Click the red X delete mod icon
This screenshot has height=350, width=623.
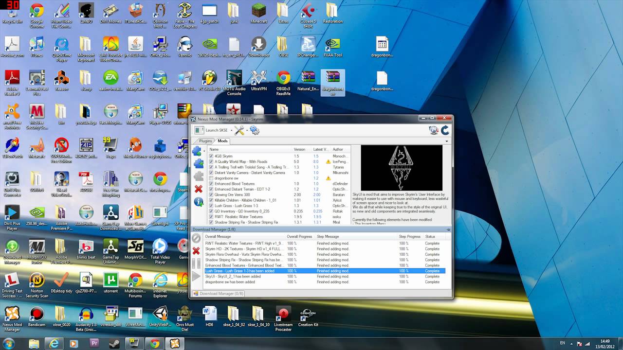tap(199, 189)
